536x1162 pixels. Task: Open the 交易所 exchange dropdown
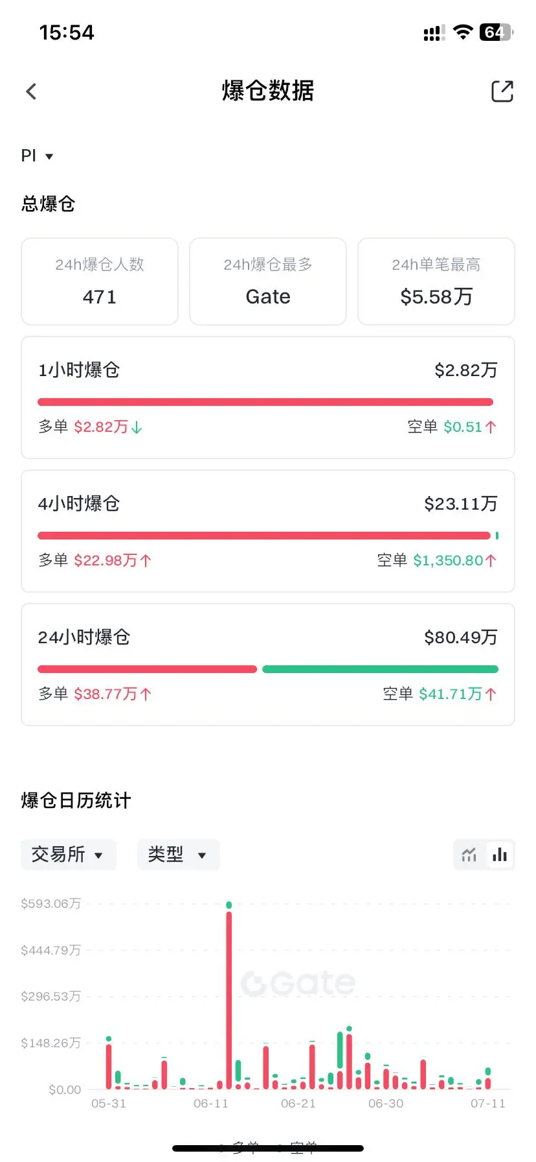coord(69,855)
